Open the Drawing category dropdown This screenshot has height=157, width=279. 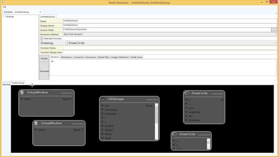tap(65, 43)
